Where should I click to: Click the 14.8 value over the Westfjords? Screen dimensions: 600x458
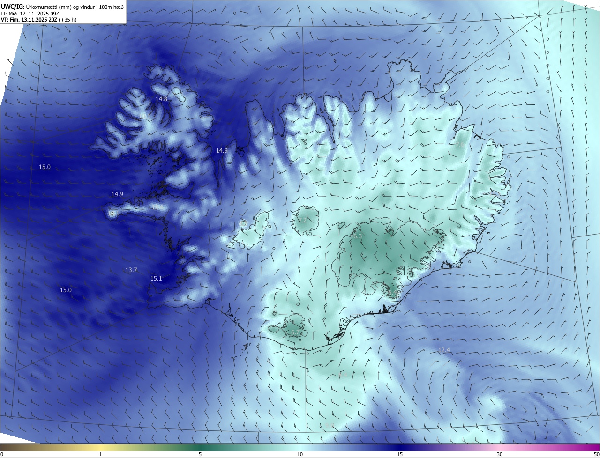[x=161, y=99]
